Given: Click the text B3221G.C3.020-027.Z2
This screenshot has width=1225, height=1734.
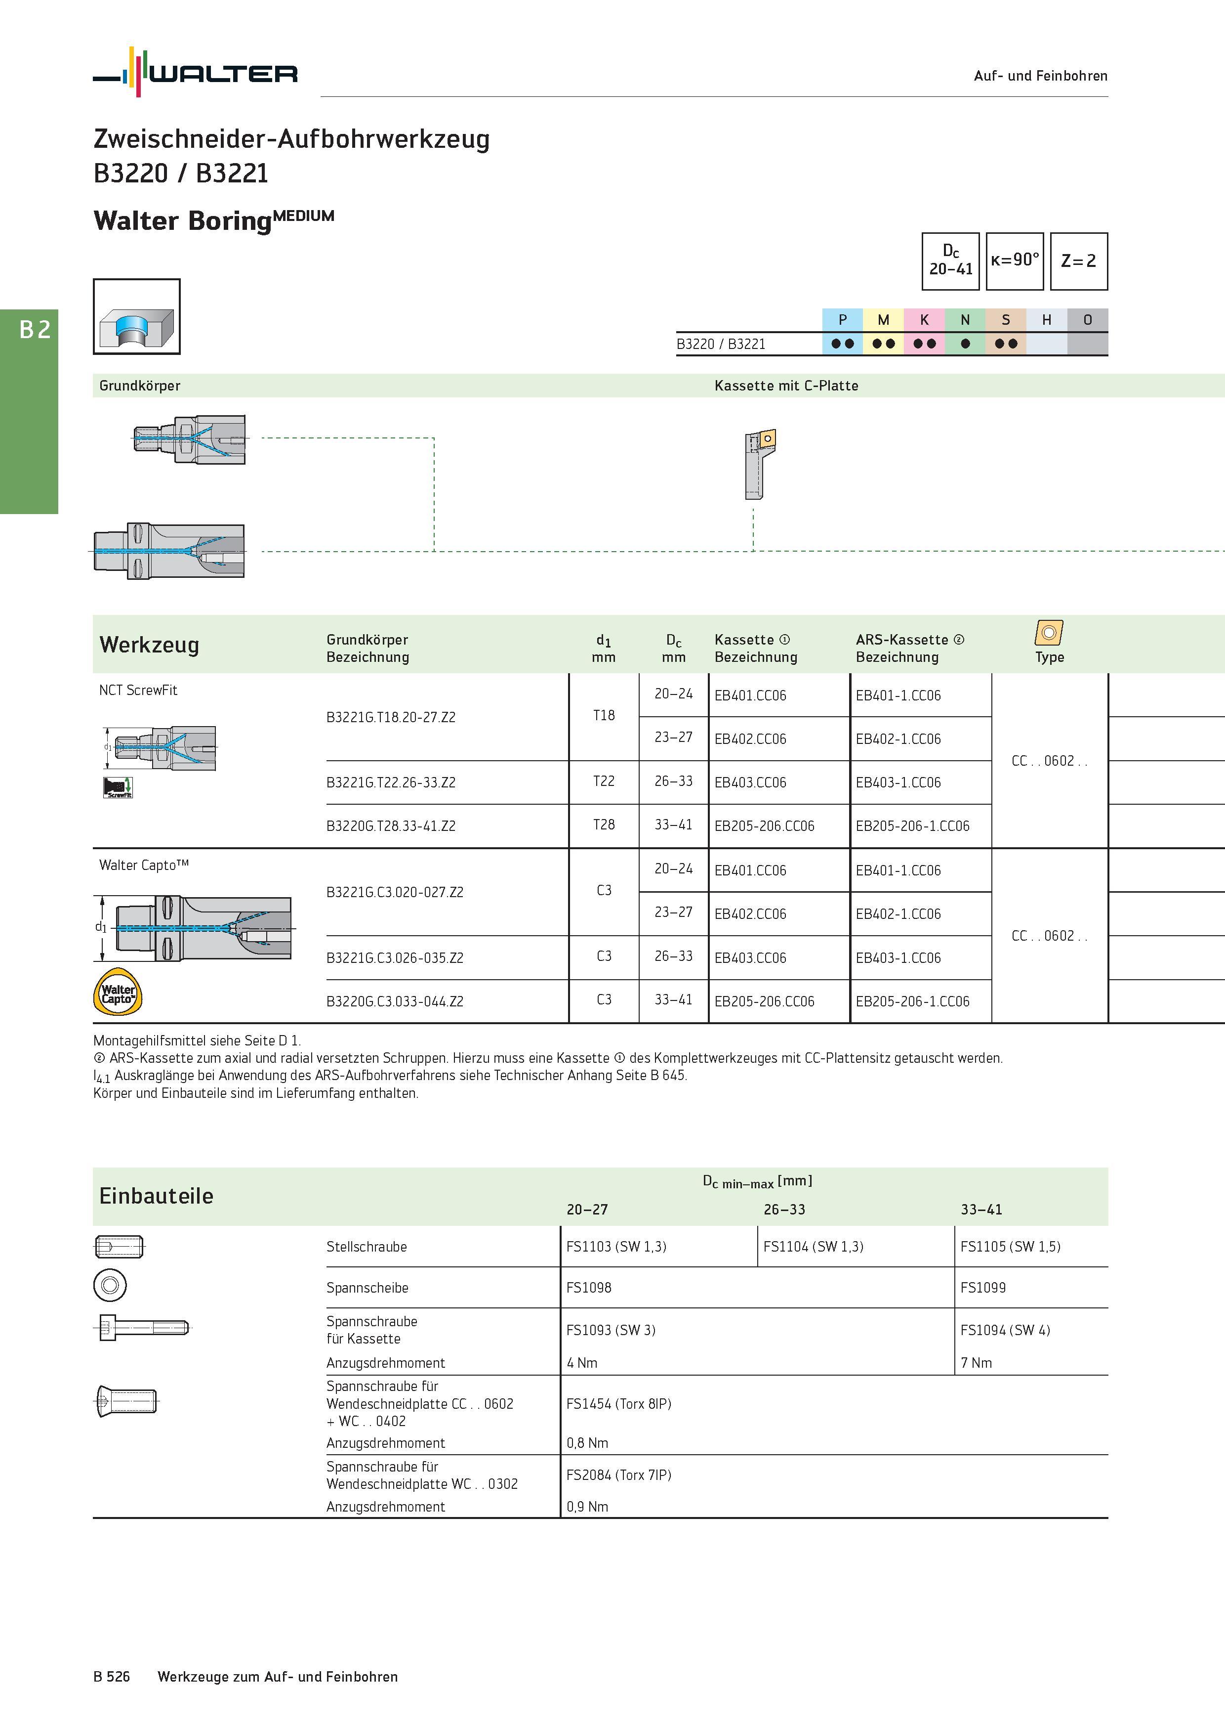Looking at the screenshot, I should (395, 893).
